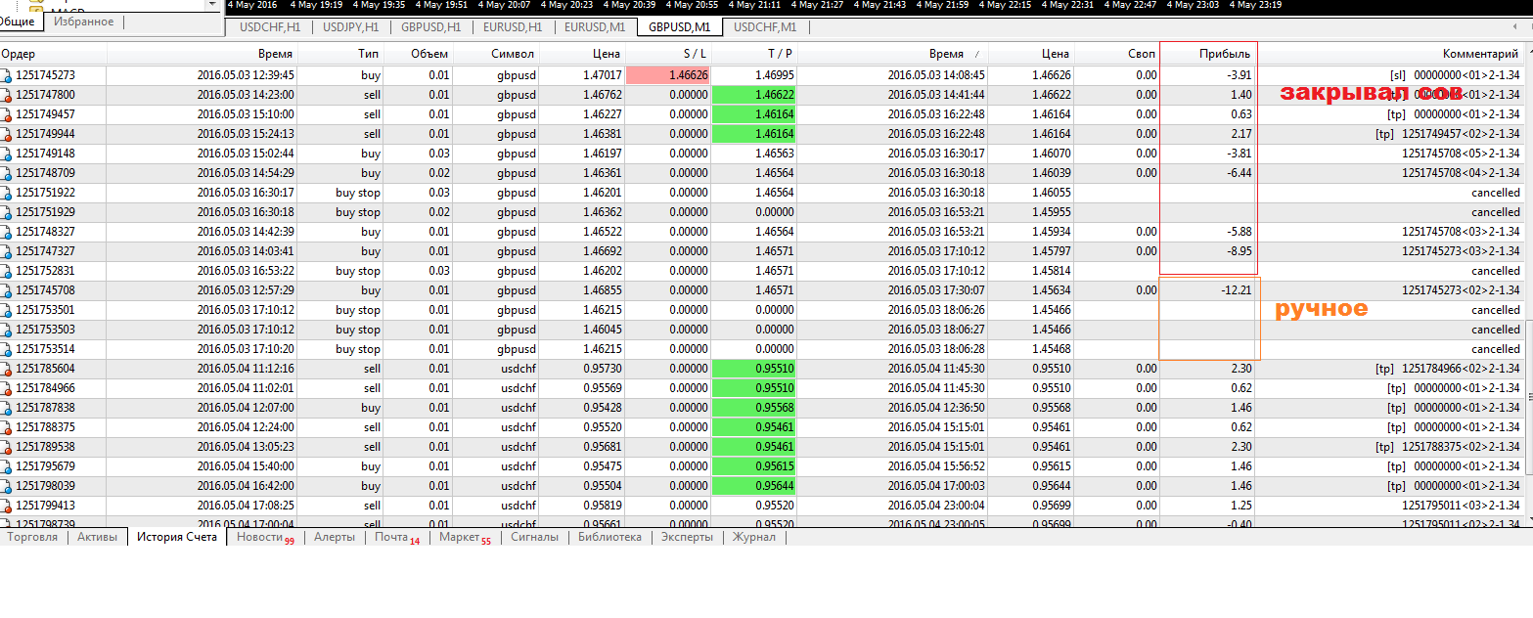Screen dimensions: 1533x618
Task: Click the order icon beside 1251753503
Action: click(x=7, y=330)
